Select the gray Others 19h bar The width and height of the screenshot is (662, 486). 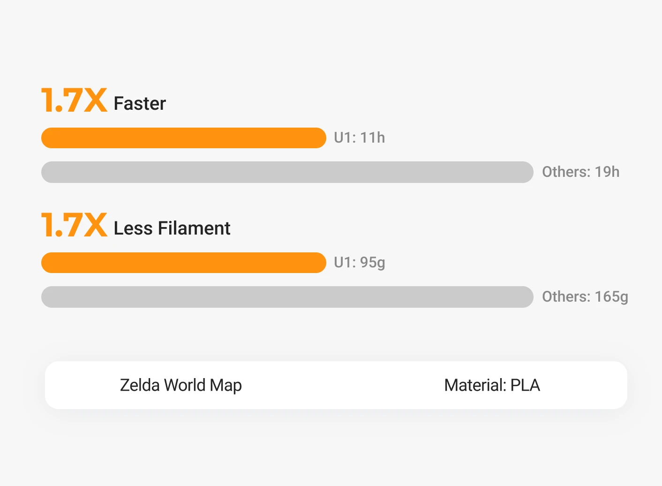coord(287,172)
